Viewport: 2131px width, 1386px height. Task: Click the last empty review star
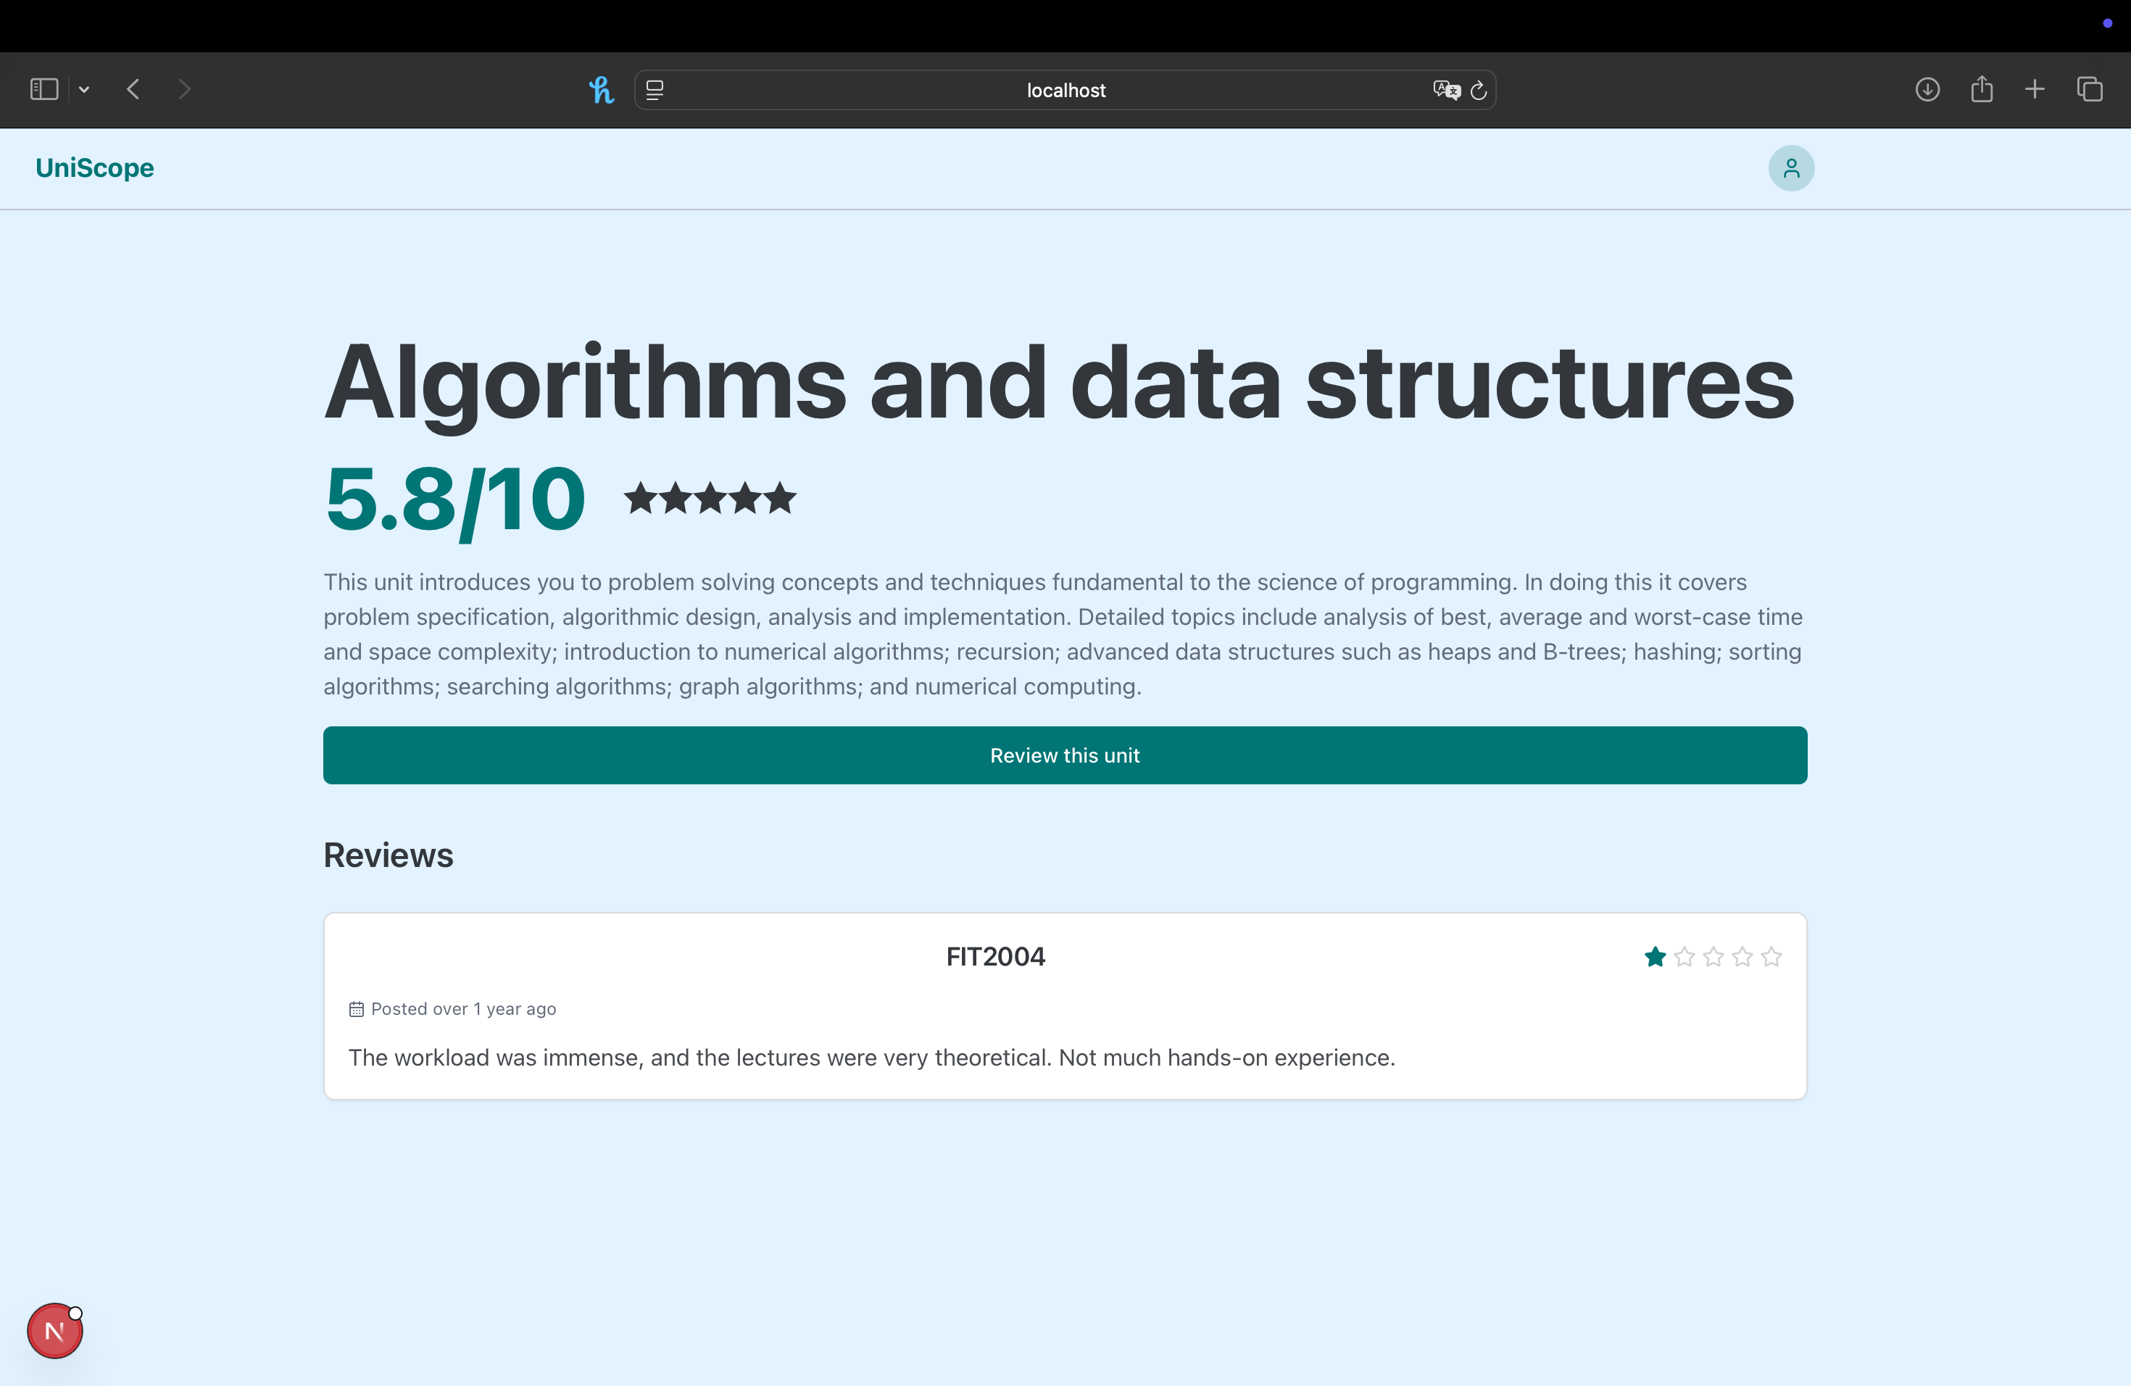[1771, 957]
